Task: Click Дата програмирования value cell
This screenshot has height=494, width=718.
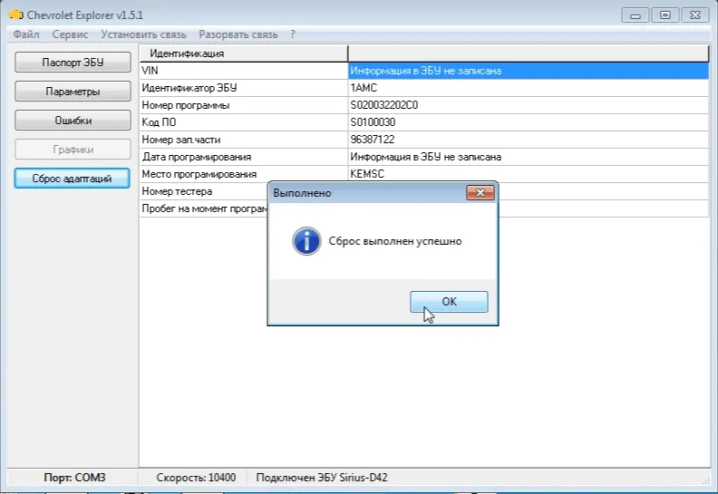Action: tap(529, 157)
